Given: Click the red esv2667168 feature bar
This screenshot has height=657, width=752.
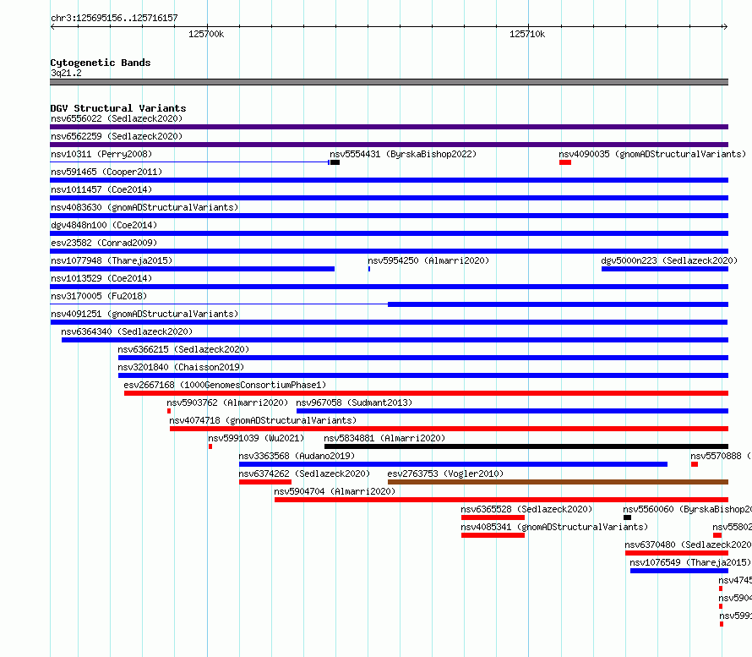Looking at the screenshot, I should (426, 393).
